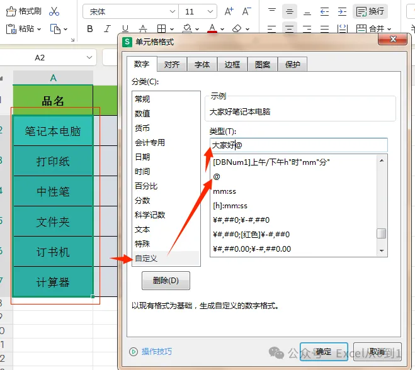Click the Distributed alignment icon
Screen dimensions: 415x370
(343, 28)
